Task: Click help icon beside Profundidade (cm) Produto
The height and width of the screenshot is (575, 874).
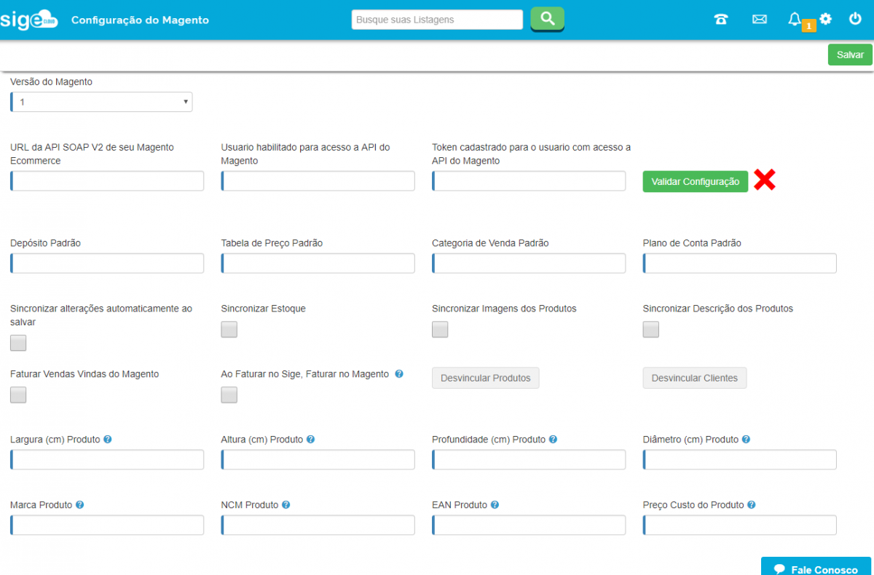Action: coord(553,440)
